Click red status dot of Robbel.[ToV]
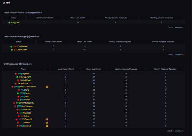The image size is (192, 136). [x=18, y=80]
